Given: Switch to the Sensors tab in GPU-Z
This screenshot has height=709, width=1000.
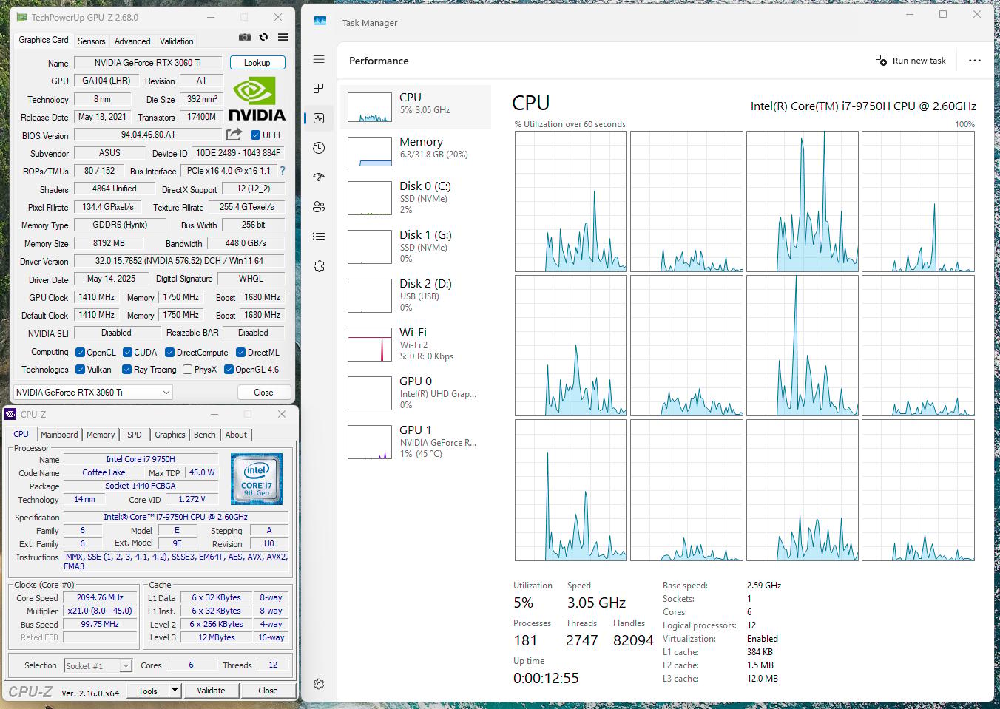Looking at the screenshot, I should pos(92,41).
